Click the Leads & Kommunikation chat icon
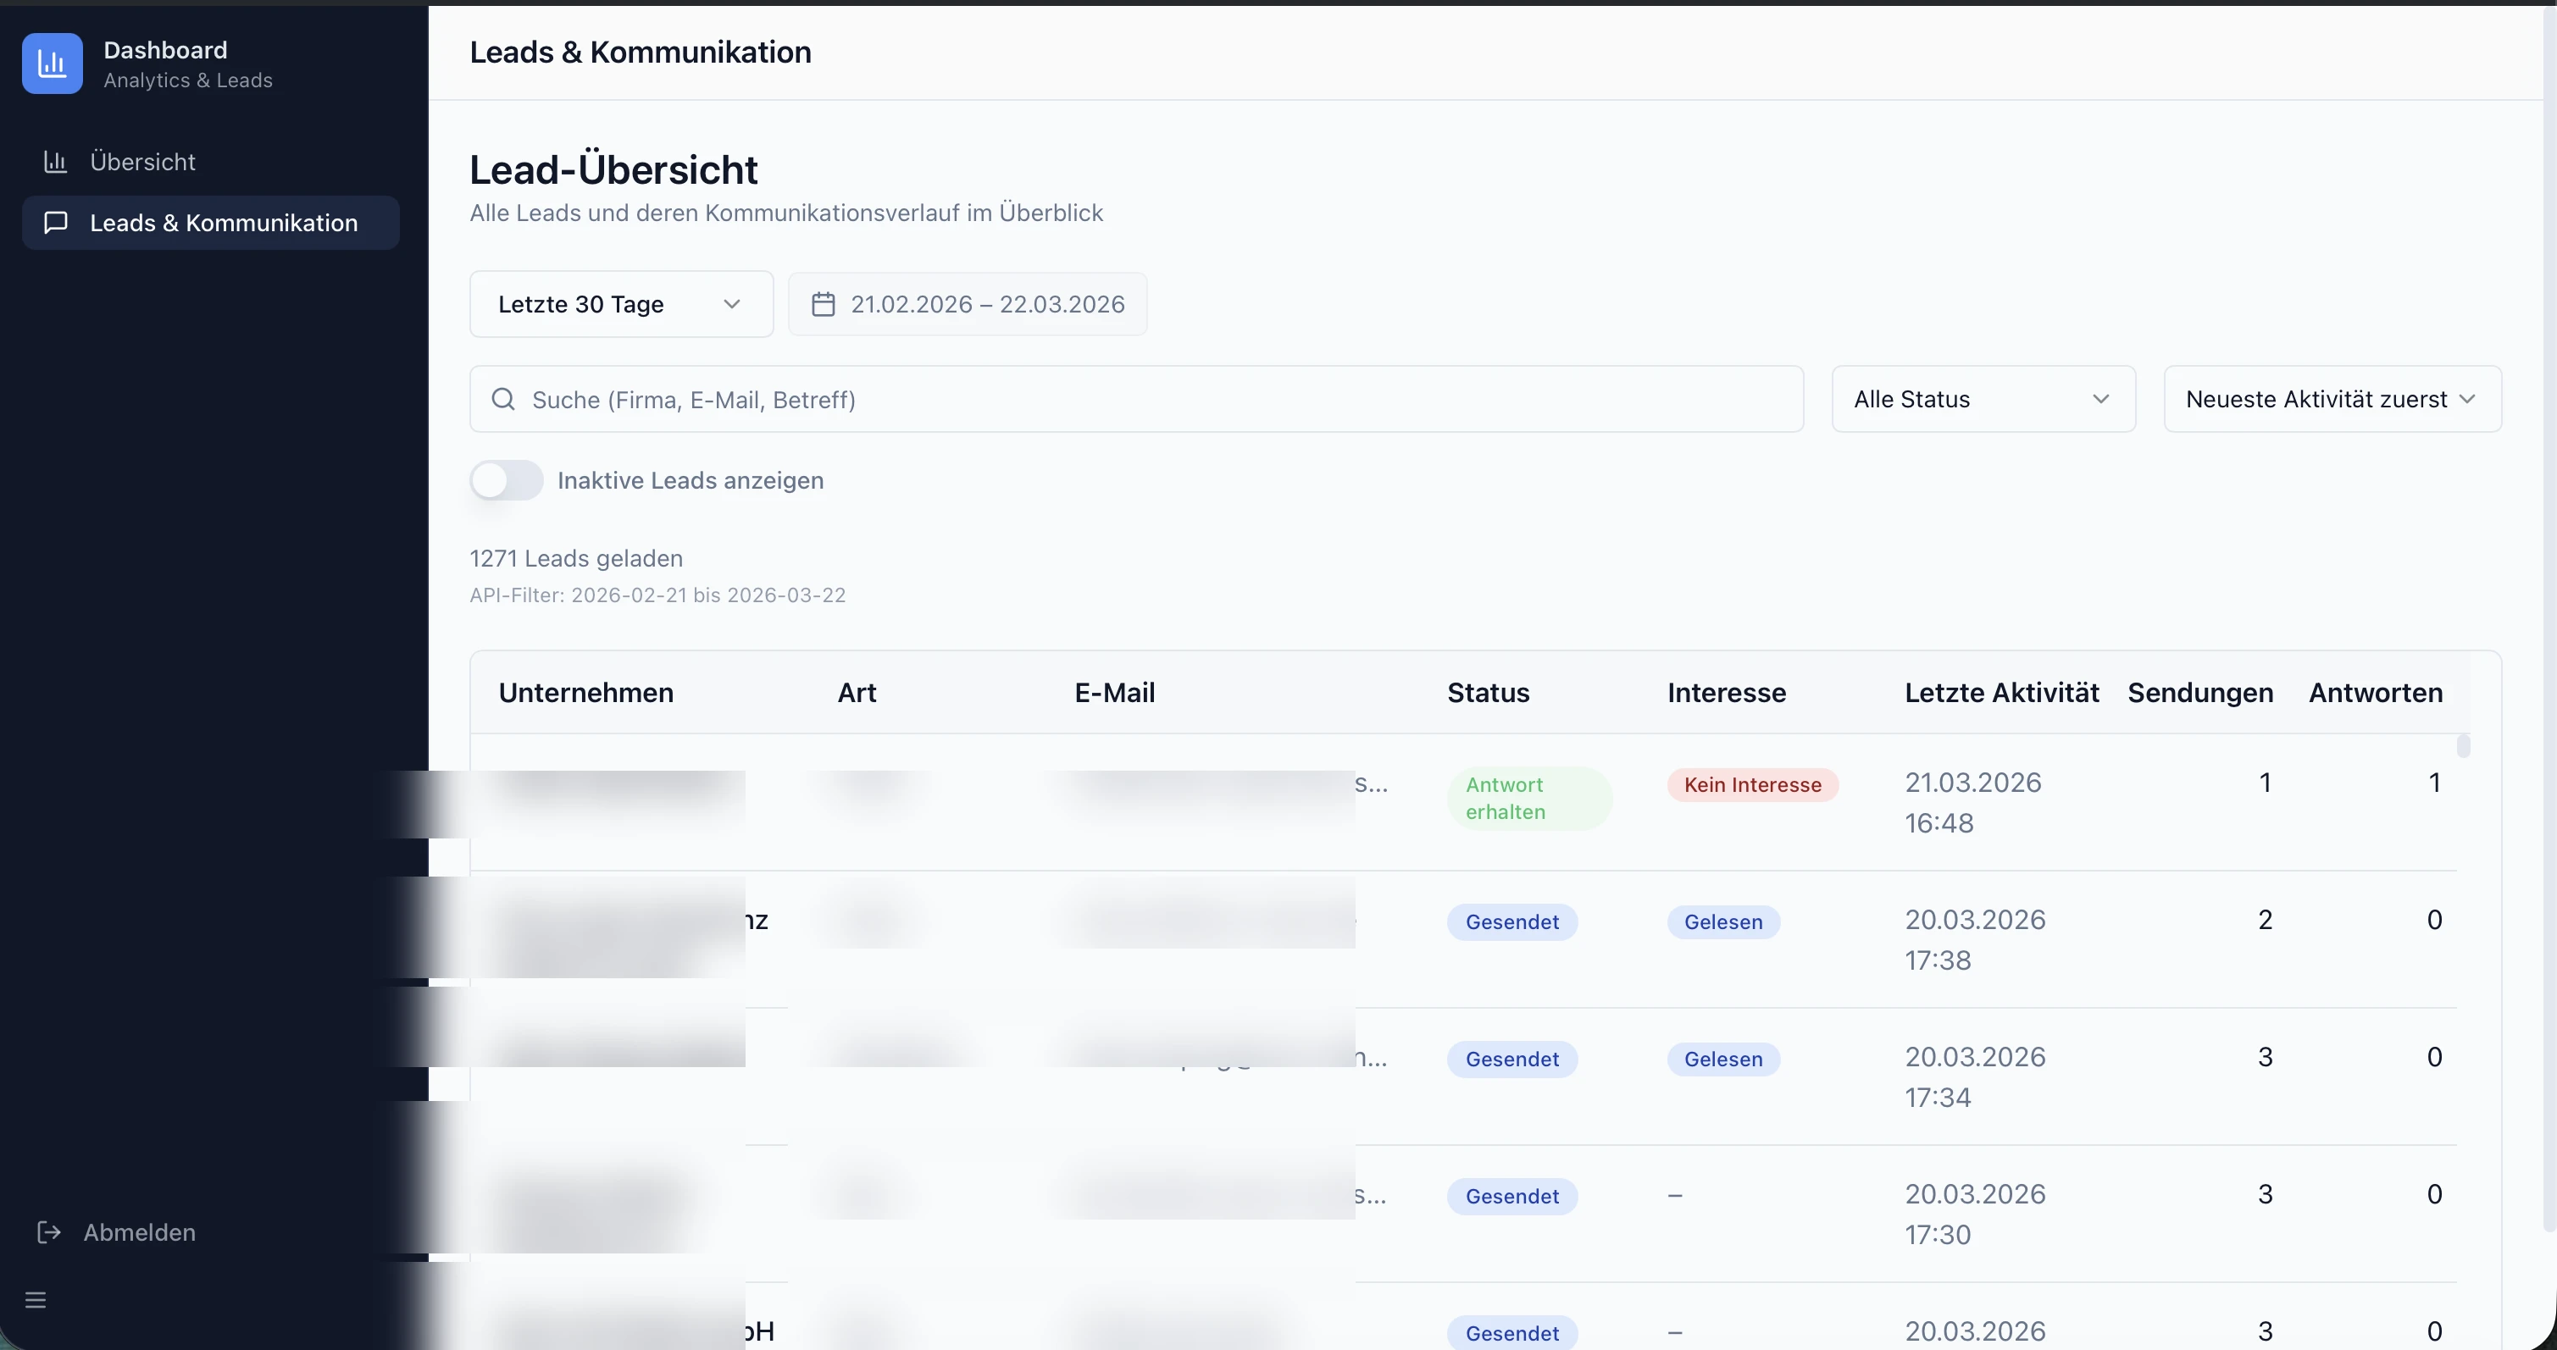2557x1350 pixels. [56, 224]
